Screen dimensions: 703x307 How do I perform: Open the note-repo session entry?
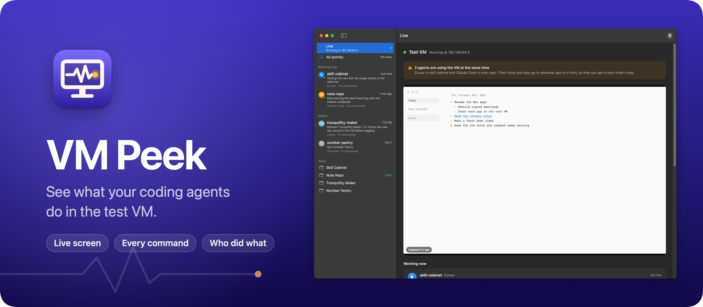pyautogui.click(x=355, y=100)
